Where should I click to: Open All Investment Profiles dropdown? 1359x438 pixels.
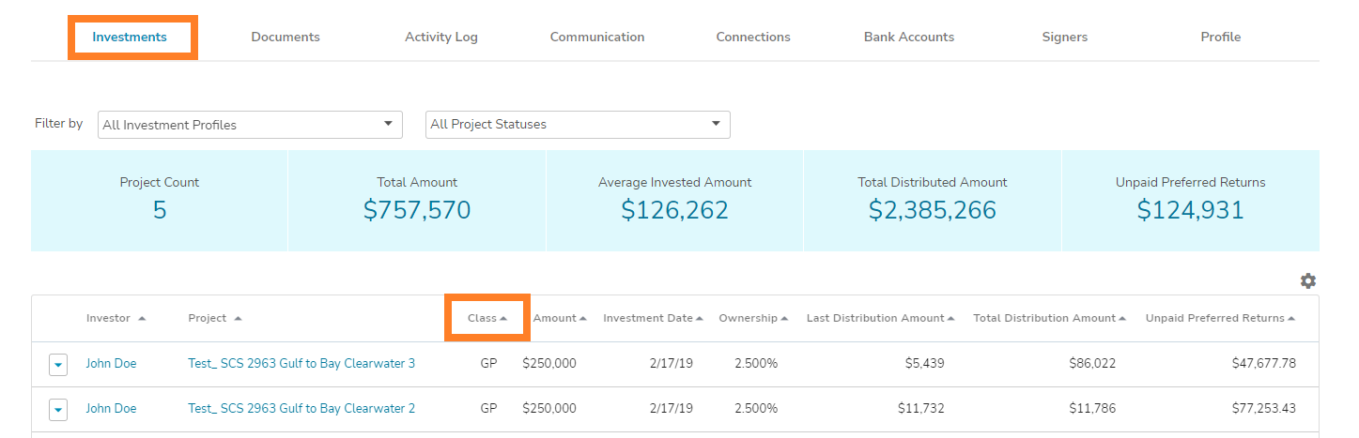pos(250,125)
